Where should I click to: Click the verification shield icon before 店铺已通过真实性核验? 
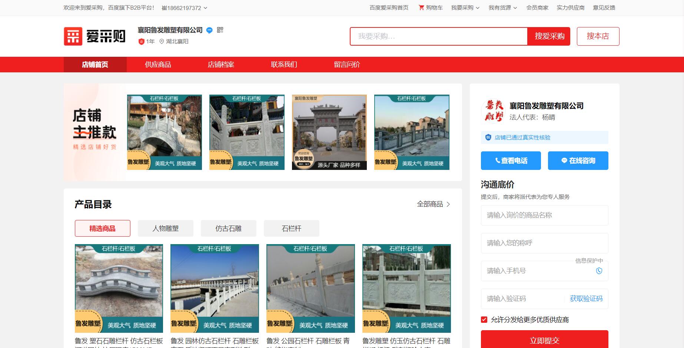pyautogui.click(x=488, y=137)
